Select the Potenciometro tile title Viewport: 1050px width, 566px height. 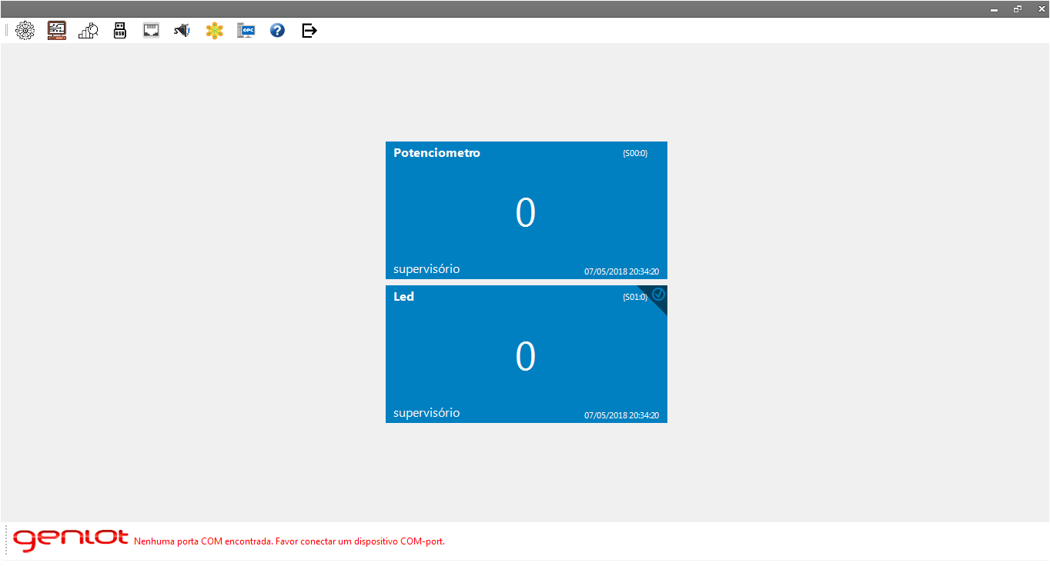[x=436, y=153]
